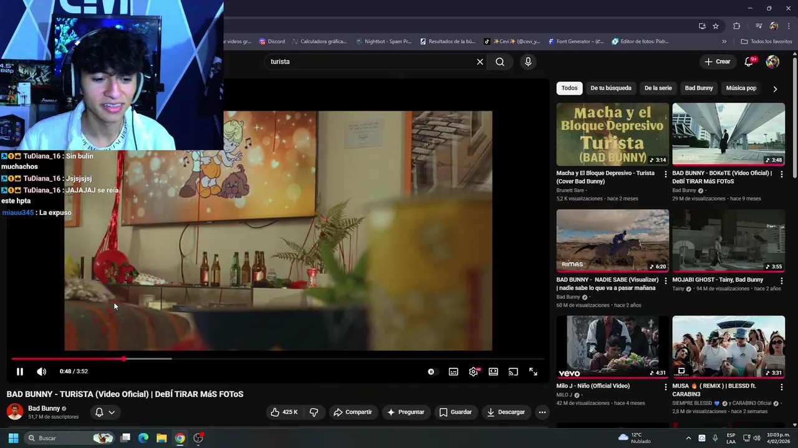Click the progress bar scrubber dot
The height and width of the screenshot is (448, 798).
[x=123, y=359]
